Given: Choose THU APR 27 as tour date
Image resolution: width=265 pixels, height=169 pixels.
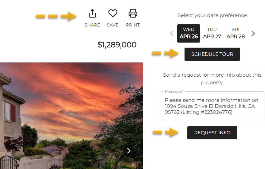Looking at the screenshot, I should point(212,33).
